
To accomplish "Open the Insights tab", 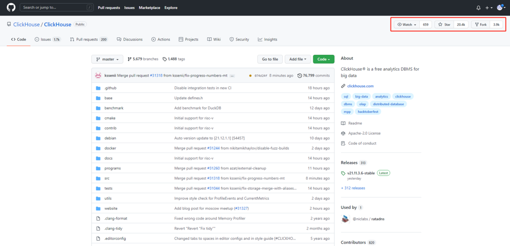I will 268,39.
